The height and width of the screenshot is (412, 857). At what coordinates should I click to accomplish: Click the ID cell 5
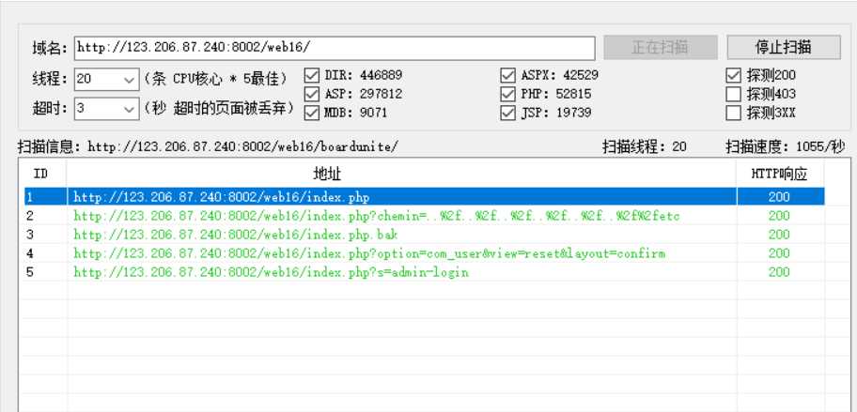[30, 272]
